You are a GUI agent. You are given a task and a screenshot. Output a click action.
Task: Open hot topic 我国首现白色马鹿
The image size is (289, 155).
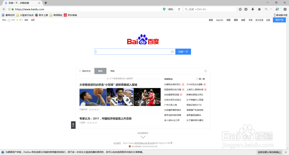click(173, 90)
